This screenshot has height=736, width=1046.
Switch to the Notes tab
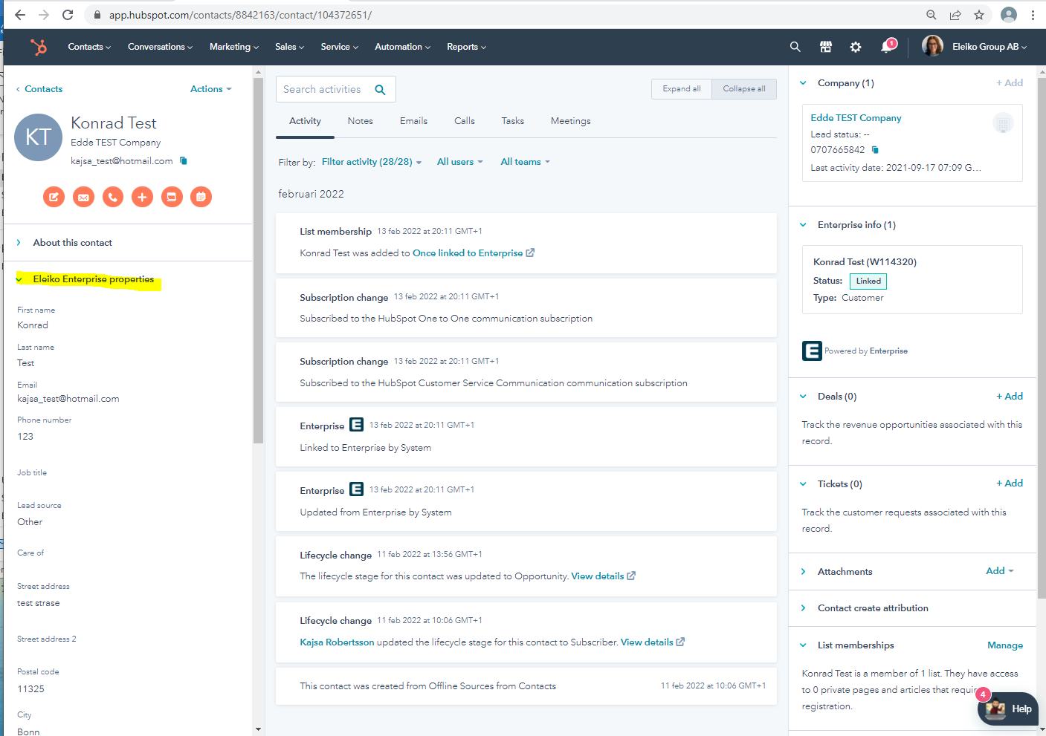tap(360, 121)
